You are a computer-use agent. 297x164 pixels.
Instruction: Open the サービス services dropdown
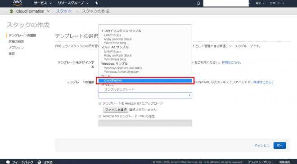[x=42, y=3]
